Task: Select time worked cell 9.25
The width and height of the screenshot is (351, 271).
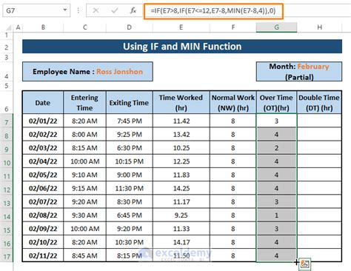Action: 181,215
